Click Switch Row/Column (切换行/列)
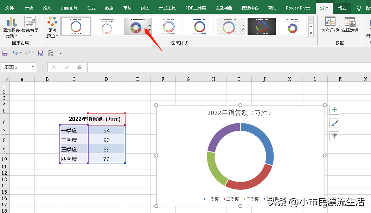The image size is (371, 213). (330, 25)
